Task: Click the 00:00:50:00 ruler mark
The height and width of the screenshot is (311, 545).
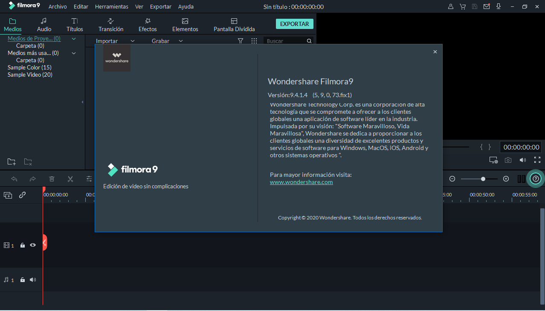Action: (482, 194)
